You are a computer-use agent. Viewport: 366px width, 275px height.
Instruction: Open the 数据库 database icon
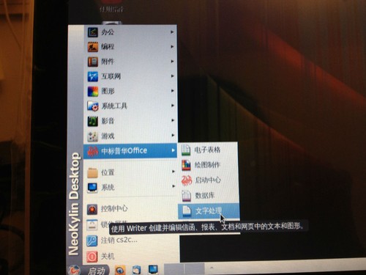(187, 196)
